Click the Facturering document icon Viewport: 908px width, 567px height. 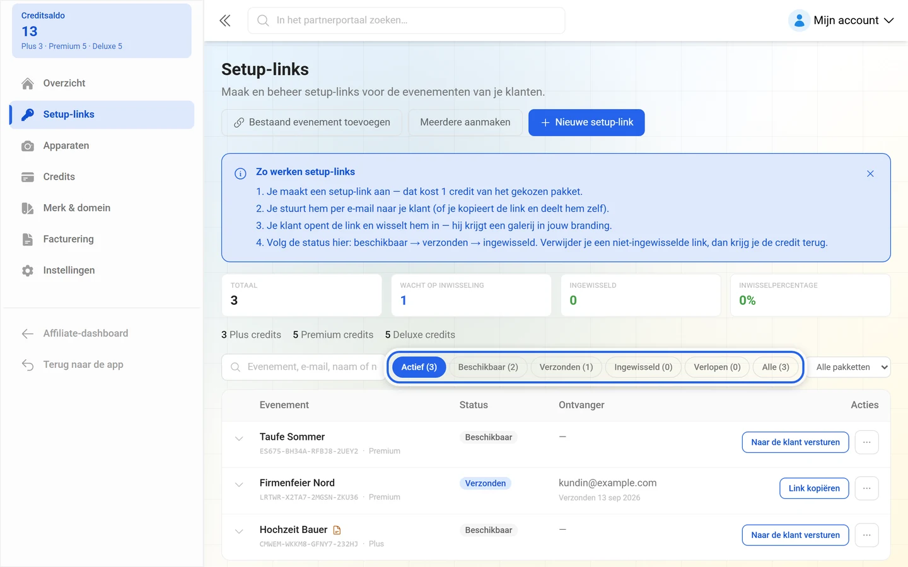[x=28, y=239]
